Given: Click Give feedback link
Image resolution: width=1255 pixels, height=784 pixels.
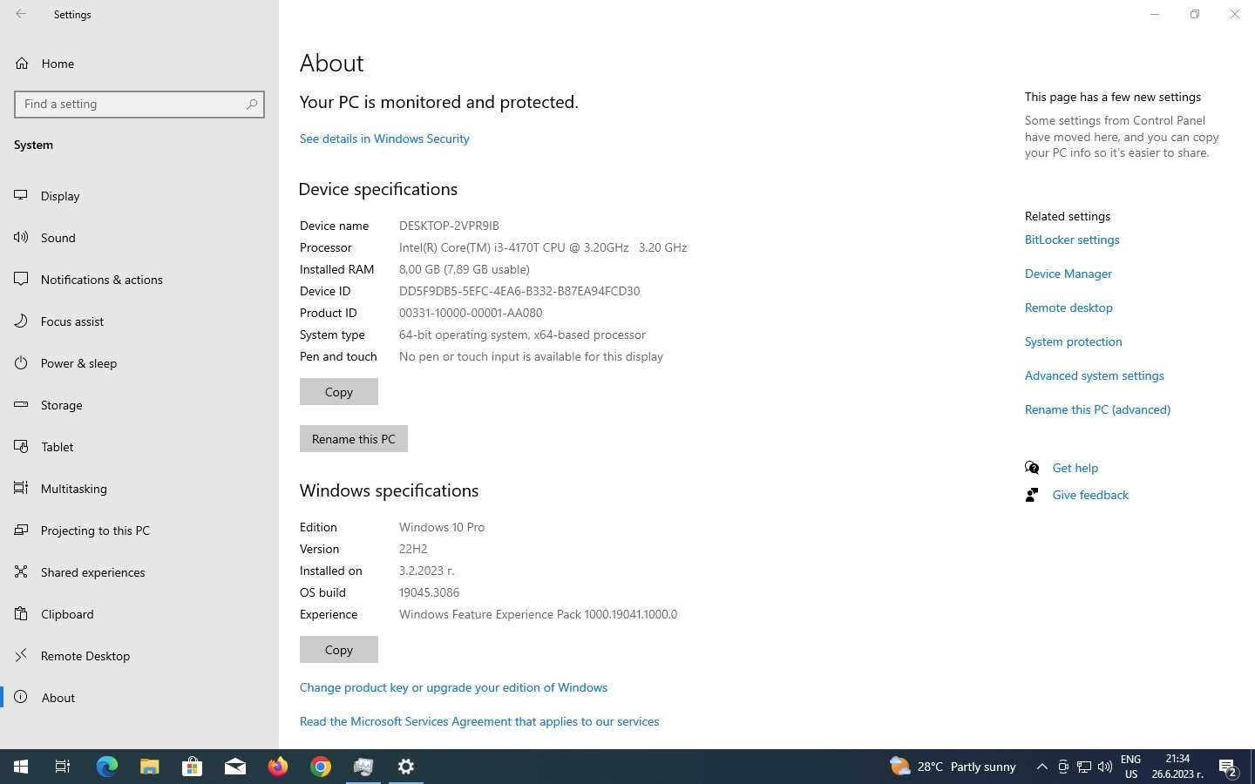Looking at the screenshot, I should coord(1090,495).
